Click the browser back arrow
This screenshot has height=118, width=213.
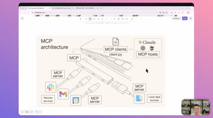pos(21,12)
